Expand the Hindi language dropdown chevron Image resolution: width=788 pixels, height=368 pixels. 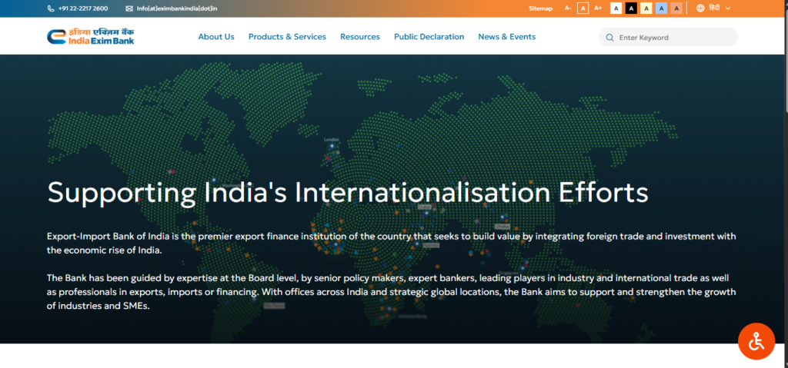tap(728, 8)
